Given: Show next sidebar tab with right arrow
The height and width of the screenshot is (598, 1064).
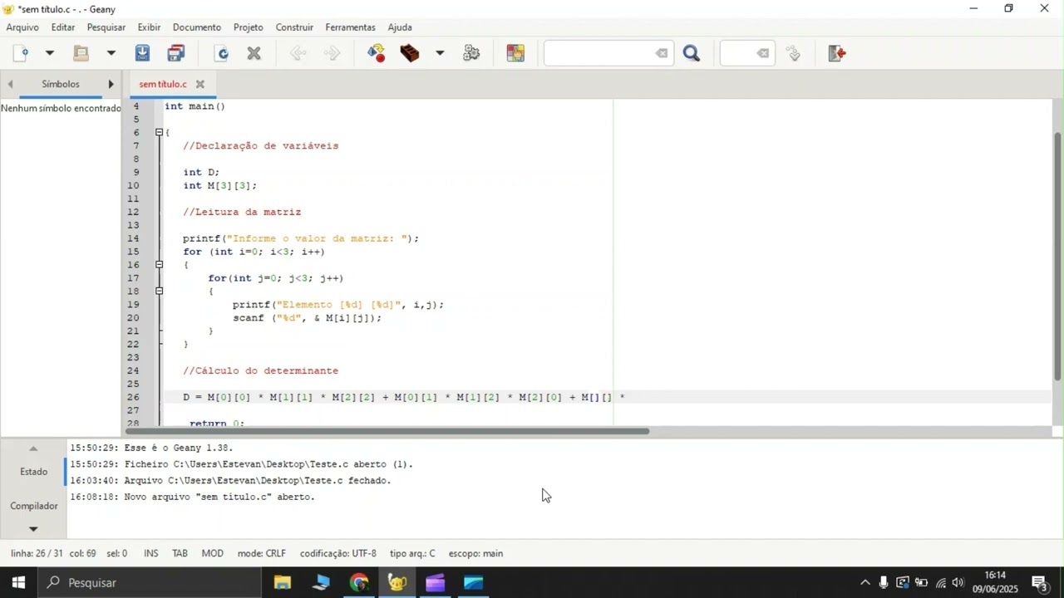Looking at the screenshot, I should pos(111,84).
